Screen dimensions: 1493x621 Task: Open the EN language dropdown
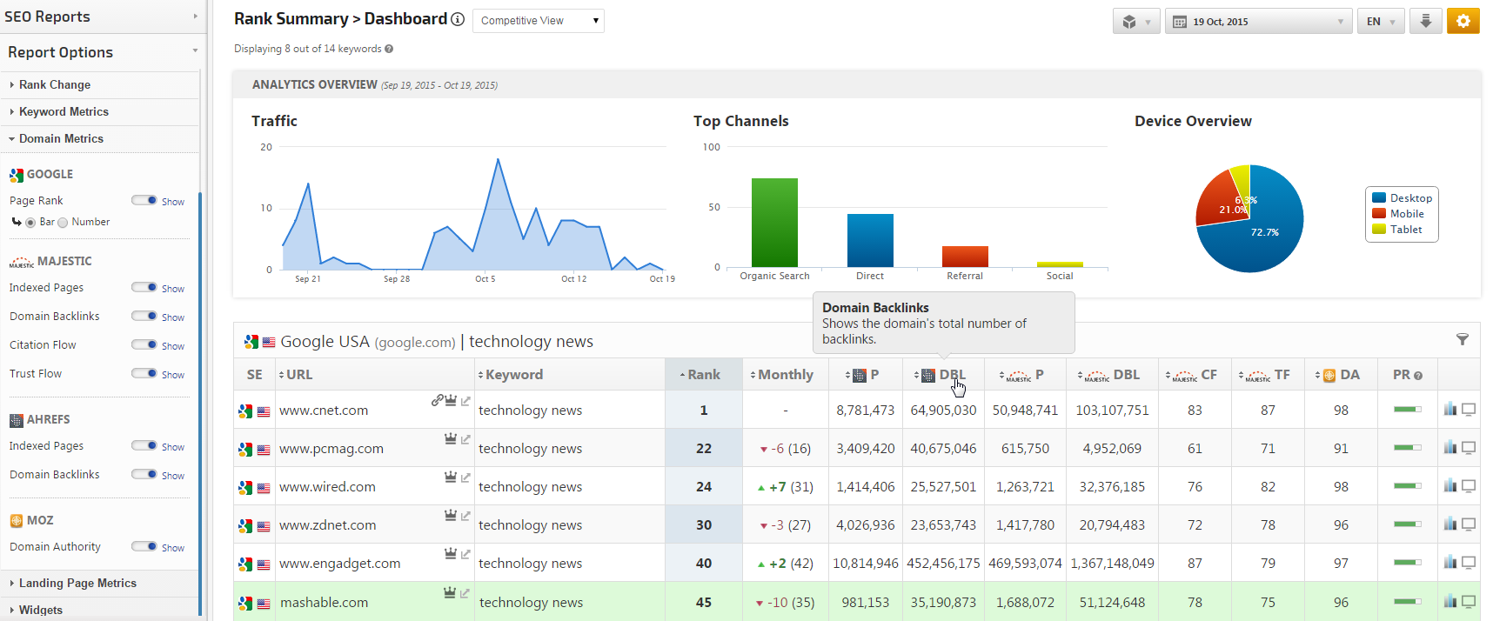click(1380, 22)
